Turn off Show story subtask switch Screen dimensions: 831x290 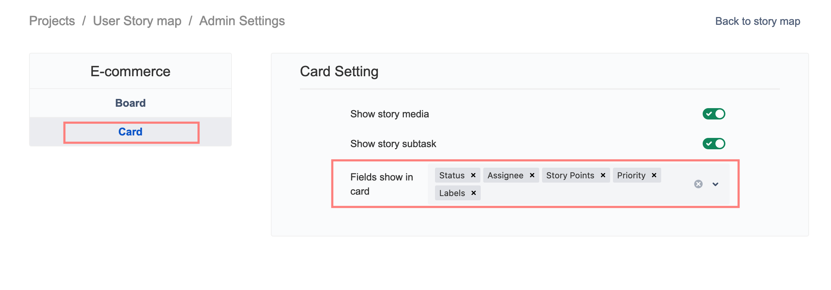[714, 144]
